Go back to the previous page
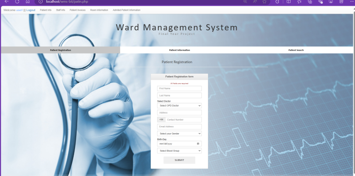 click(x=7, y=2)
